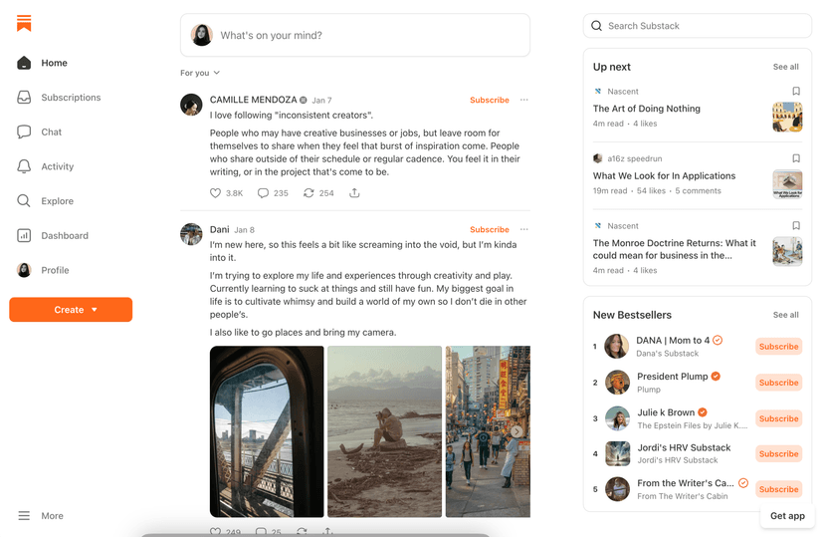This screenshot has height=537, width=824.
Task: Click the 'What's on your mind?' composer
Action: (355, 35)
